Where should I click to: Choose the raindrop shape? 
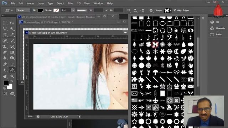(183, 44)
